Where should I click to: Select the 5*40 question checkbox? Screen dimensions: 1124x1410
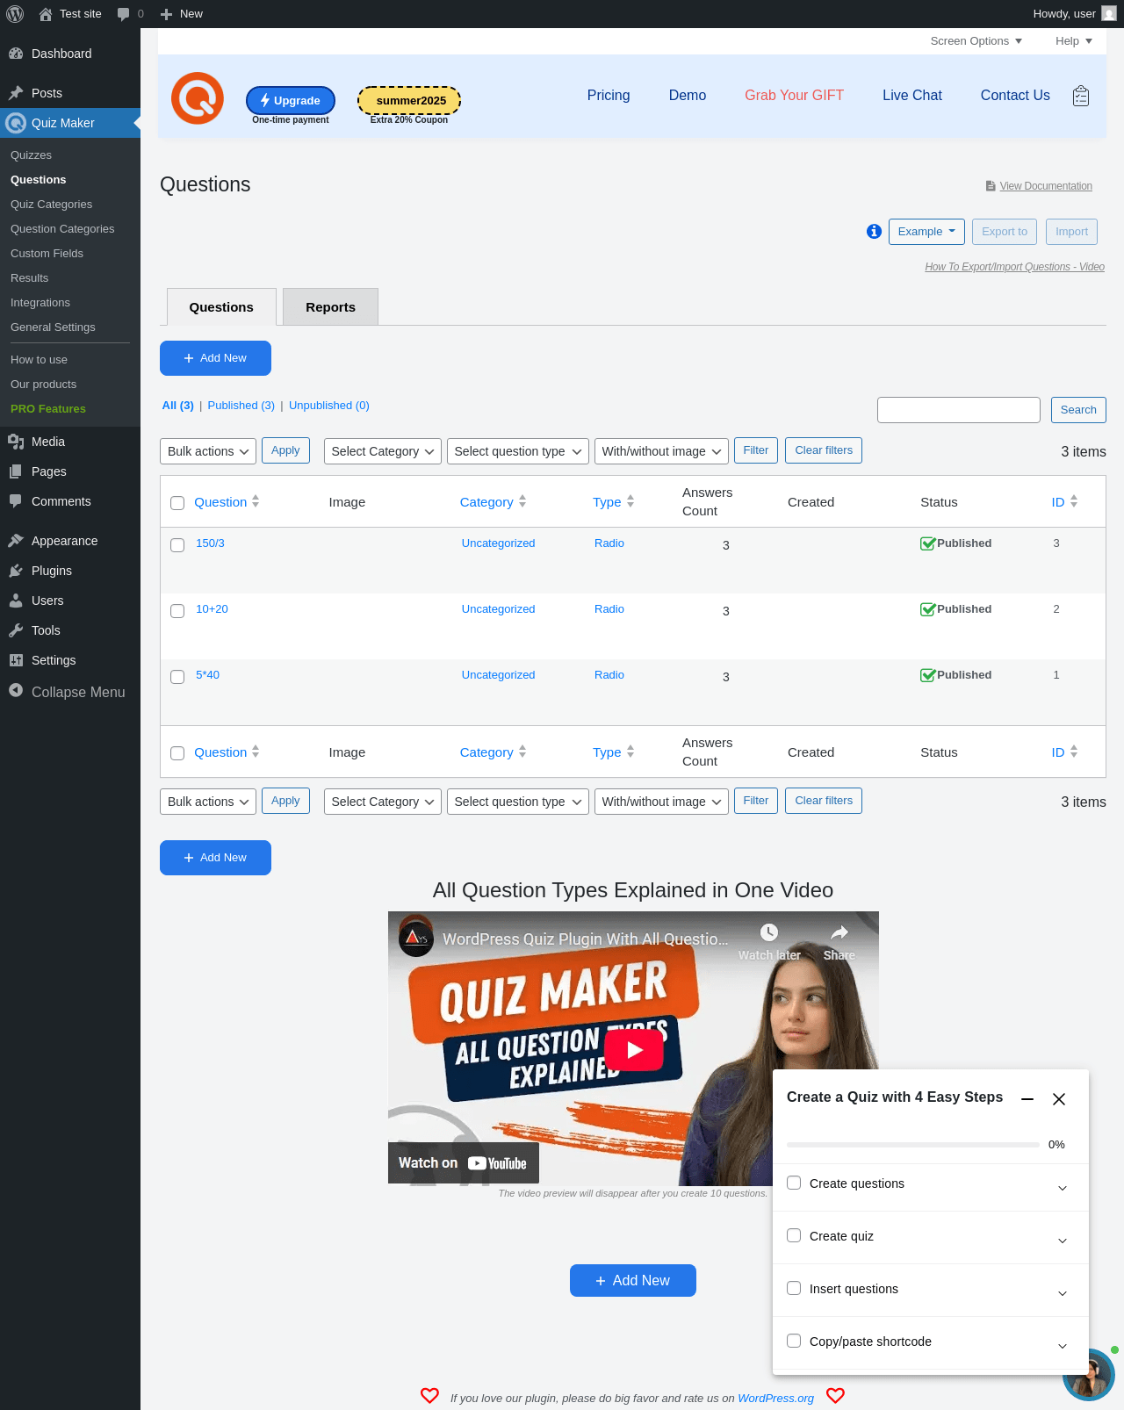pos(177,677)
